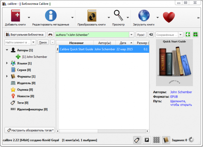
Task: Click the Новости news pin icon
Action: [x=13, y=96]
